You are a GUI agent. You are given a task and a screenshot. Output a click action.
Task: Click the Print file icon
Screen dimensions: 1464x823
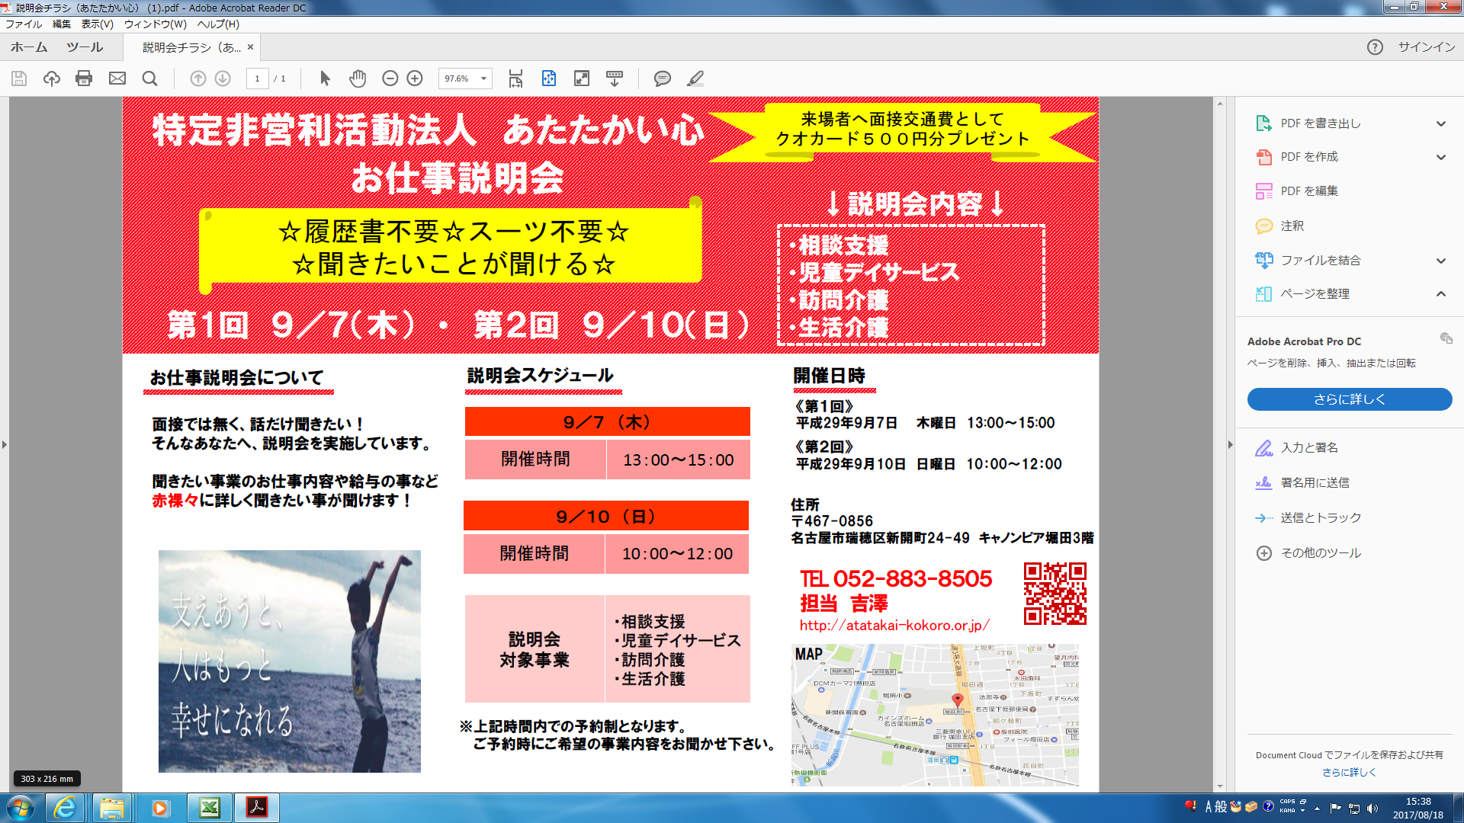[x=84, y=78]
